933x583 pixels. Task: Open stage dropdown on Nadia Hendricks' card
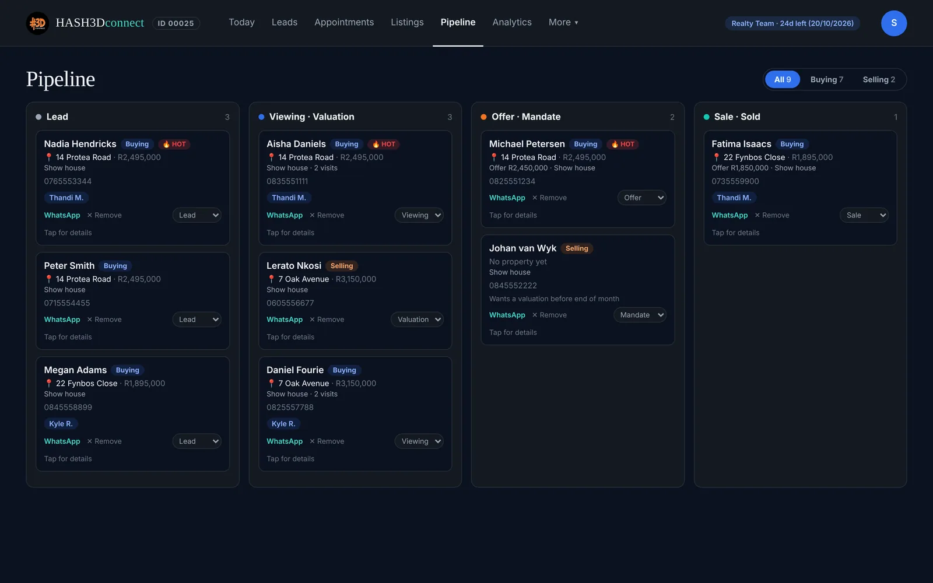click(x=197, y=215)
